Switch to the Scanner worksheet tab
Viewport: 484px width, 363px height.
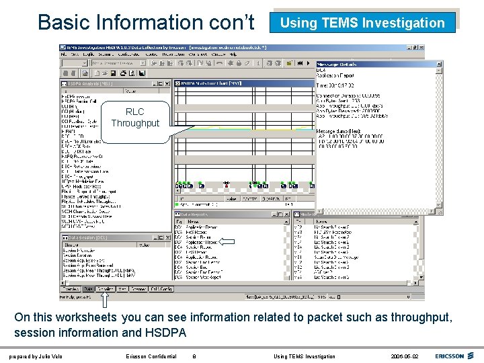click(138, 289)
